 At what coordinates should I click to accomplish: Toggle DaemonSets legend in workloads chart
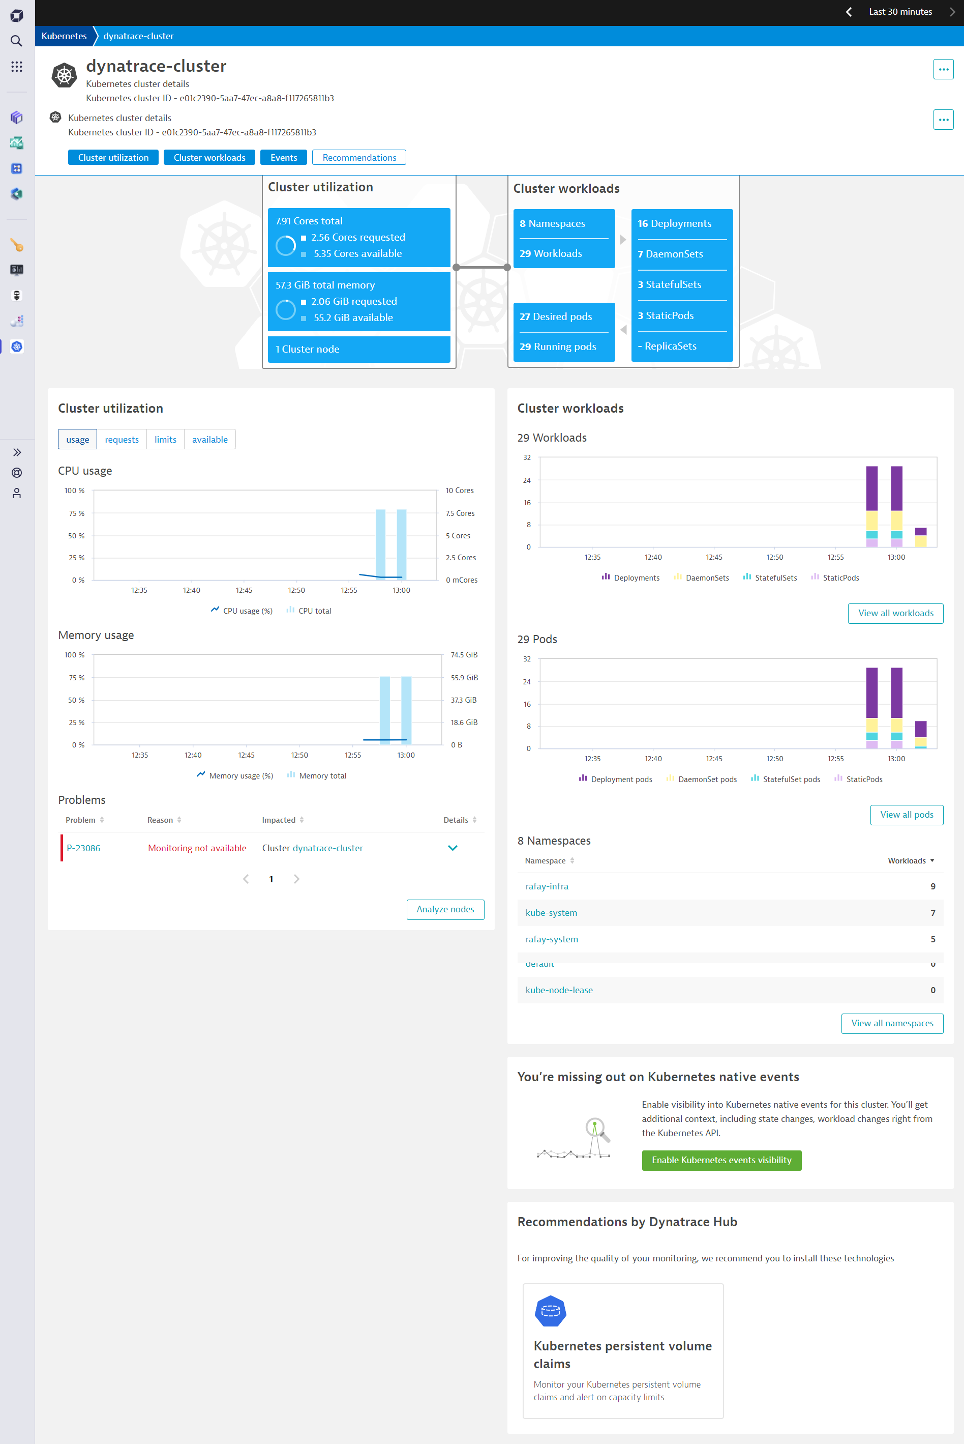click(x=701, y=577)
